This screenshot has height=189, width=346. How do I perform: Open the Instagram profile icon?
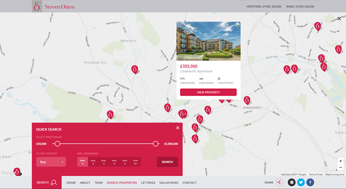(292, 182)
